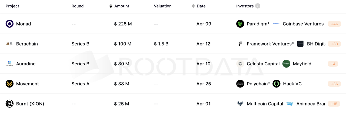Click the Movement yellow logo icon
Image resolution: width=346 pixels, height=113 pixels.
coord(9,84)
